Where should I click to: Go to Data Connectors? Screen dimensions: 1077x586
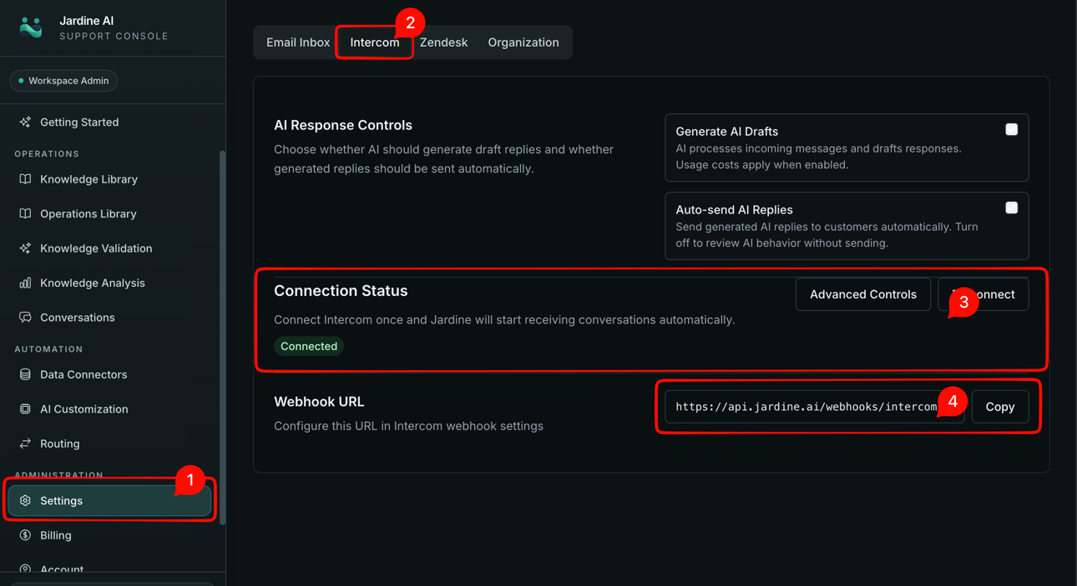109,374
